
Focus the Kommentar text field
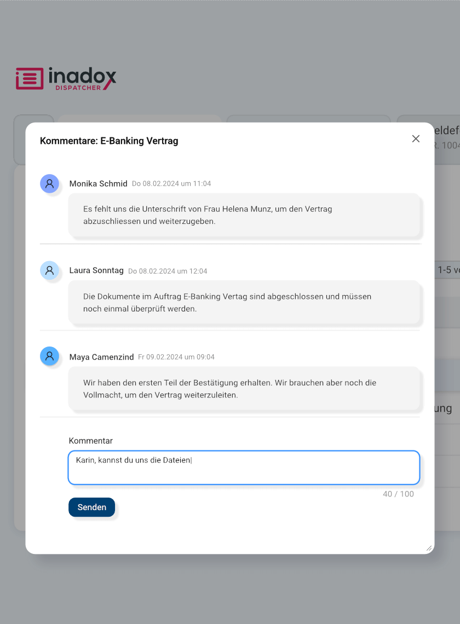tap(244, 467)
